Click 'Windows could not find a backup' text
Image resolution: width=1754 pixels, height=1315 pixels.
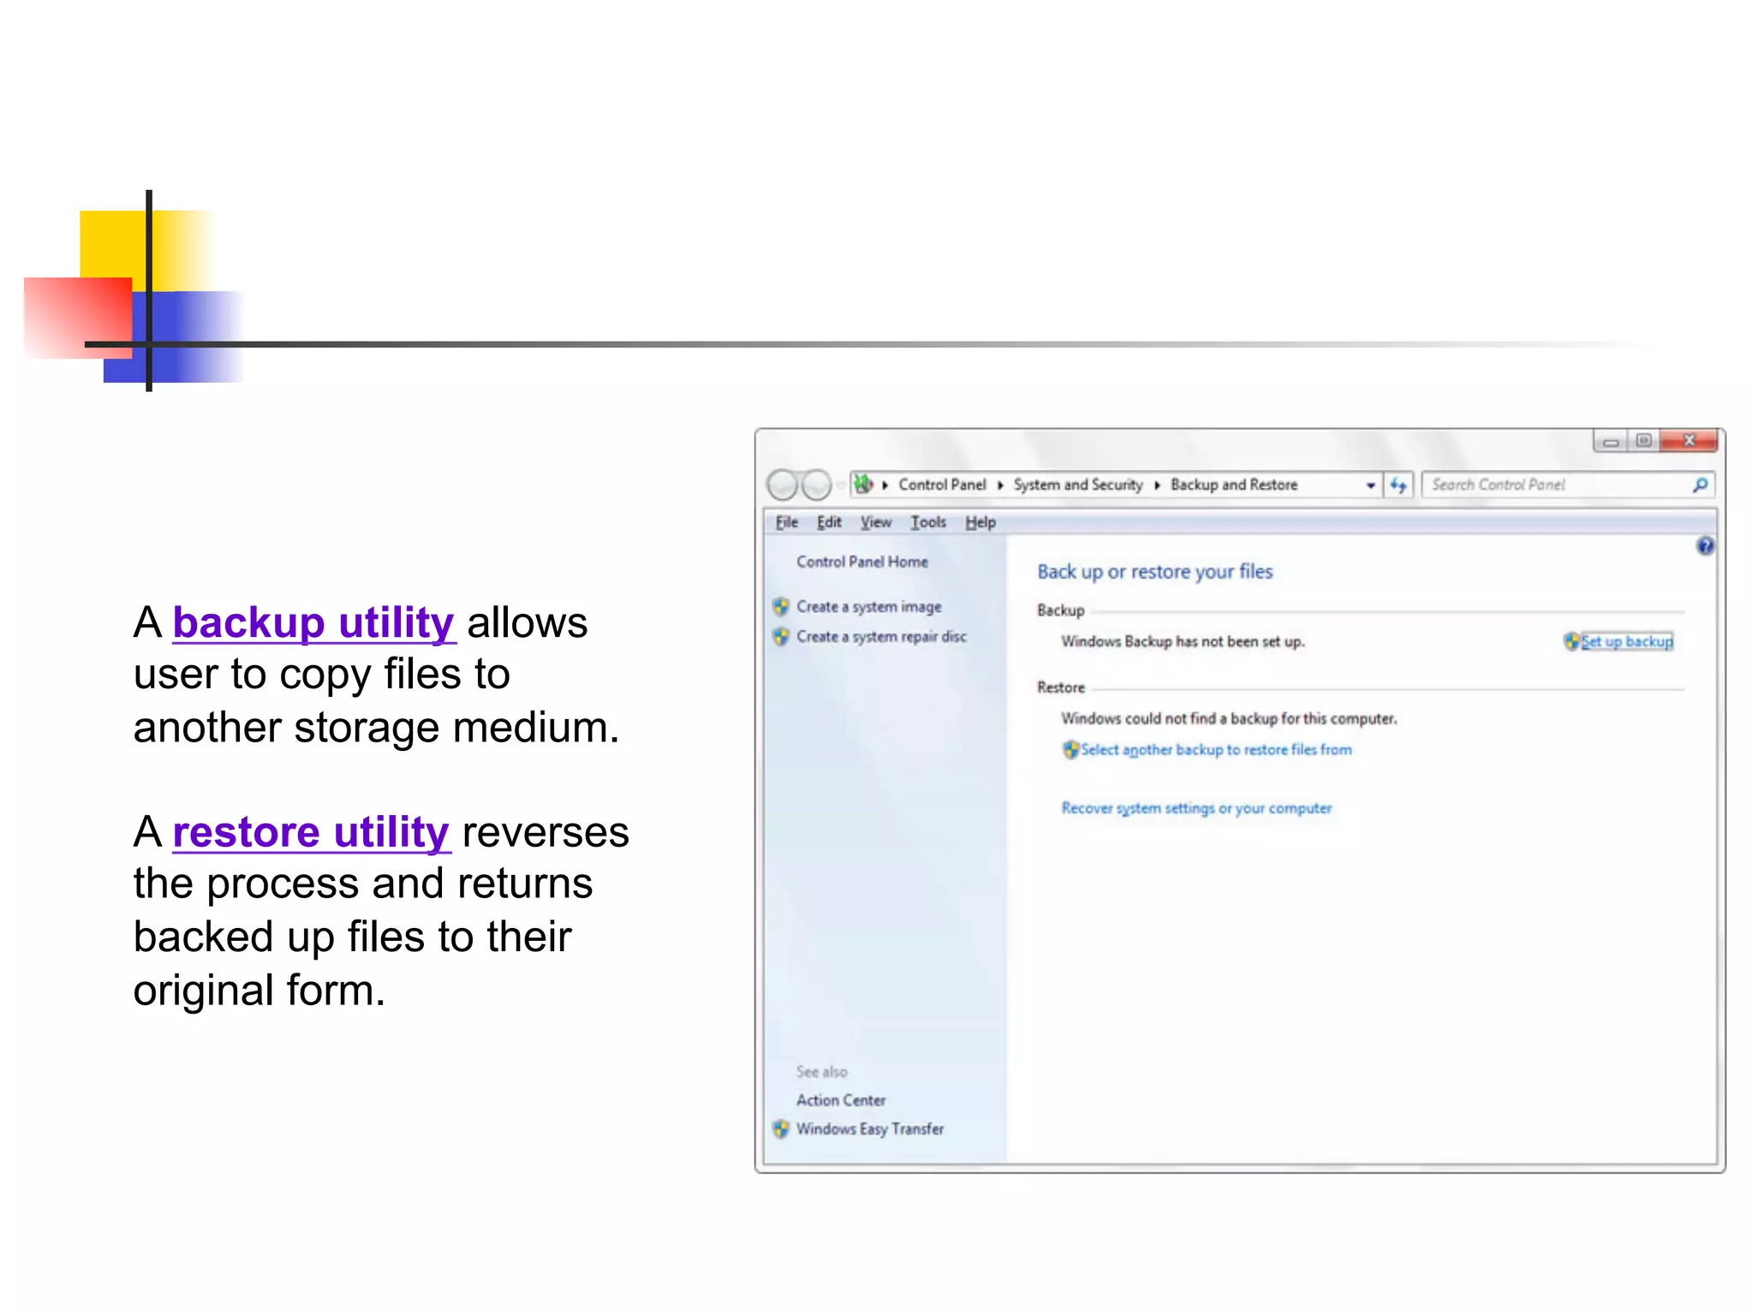click(1229, 719)
